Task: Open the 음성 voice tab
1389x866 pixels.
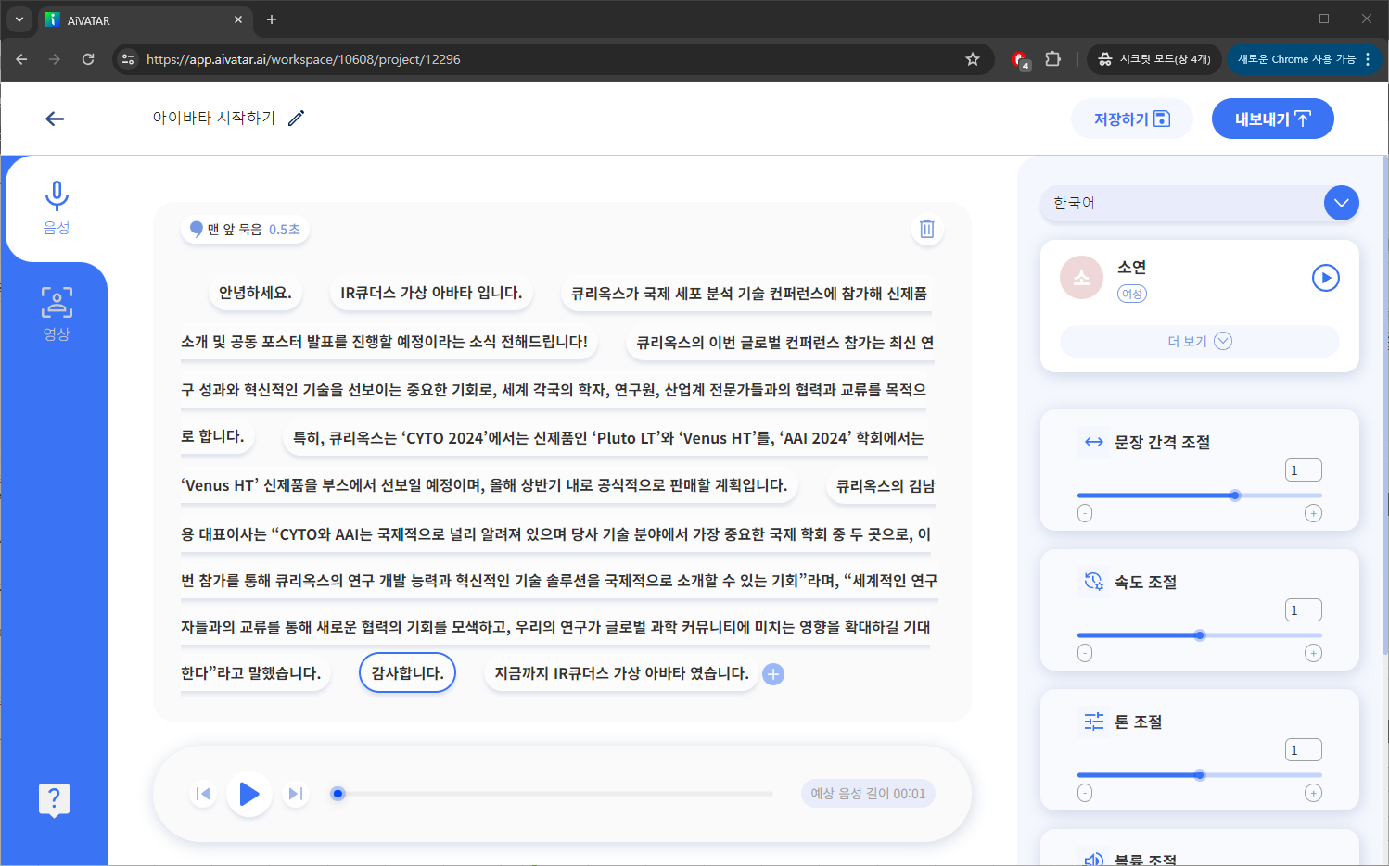Action: [57, 208]
